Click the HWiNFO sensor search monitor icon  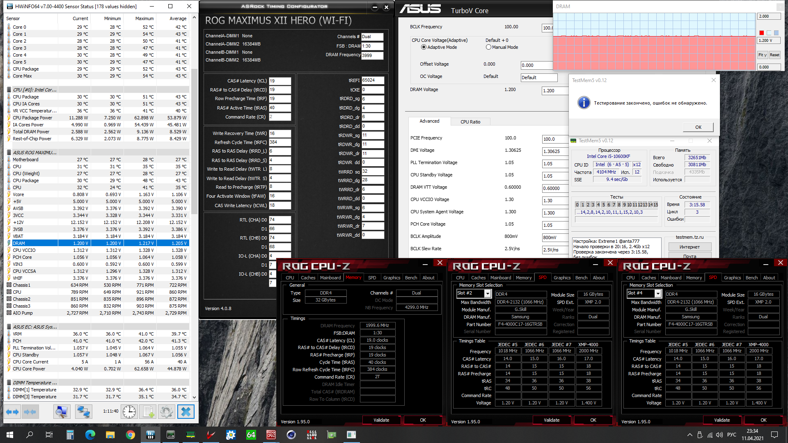click(62, 411)
